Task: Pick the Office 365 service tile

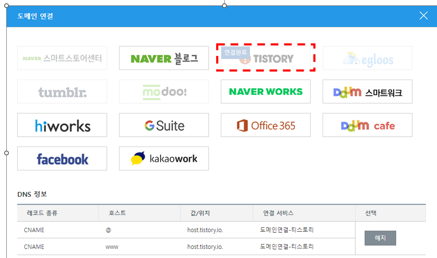Action: [265, 125]
